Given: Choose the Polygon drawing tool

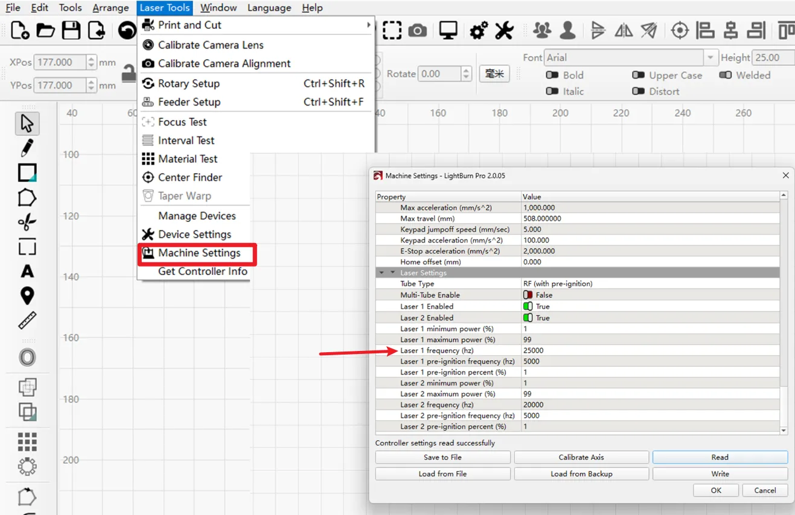Looking at the screenshot, I should (27, 198).
